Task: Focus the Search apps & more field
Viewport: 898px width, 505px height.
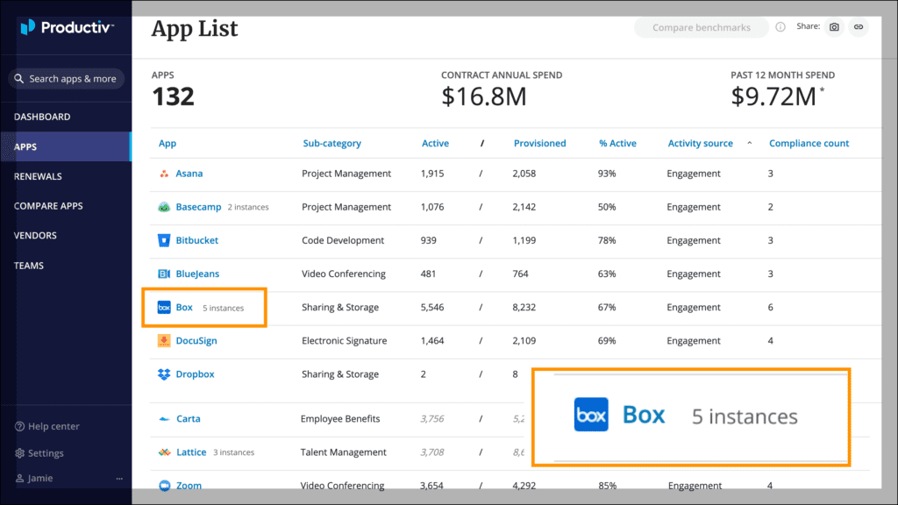Action: point(67,78)
